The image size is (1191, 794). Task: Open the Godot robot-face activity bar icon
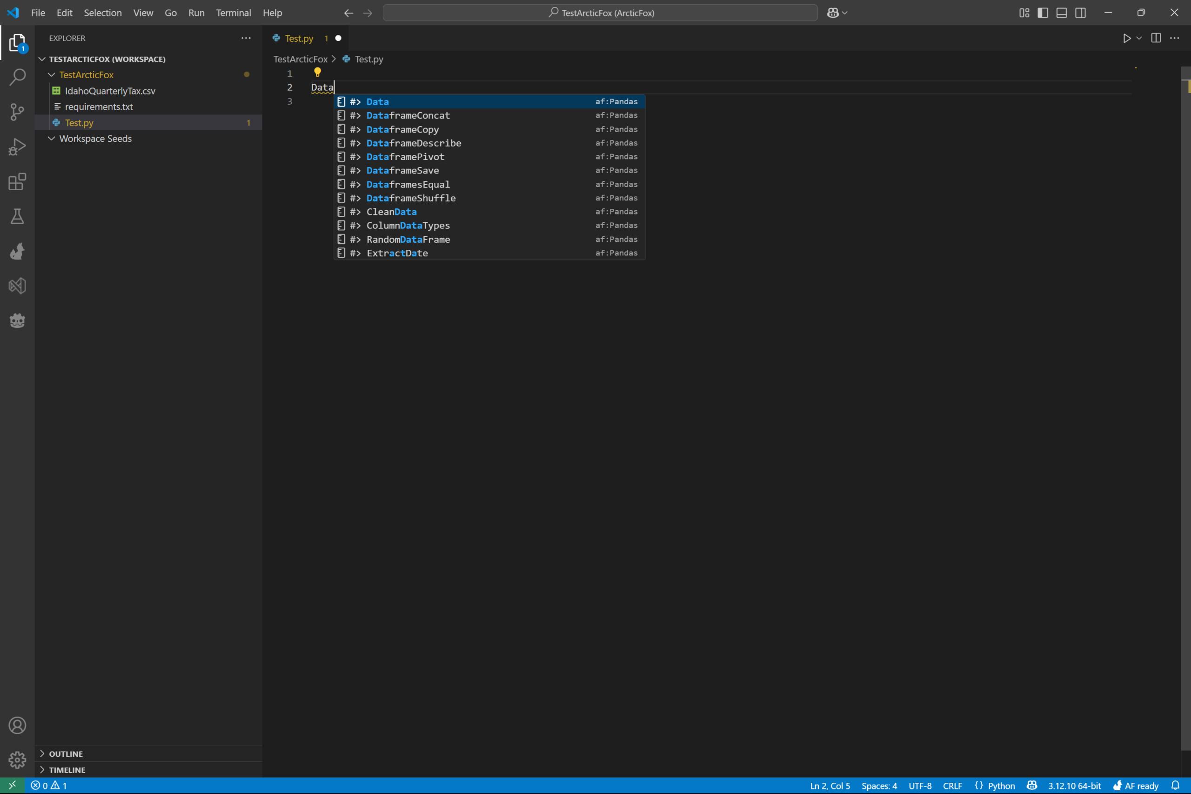[x=17, y=320]
